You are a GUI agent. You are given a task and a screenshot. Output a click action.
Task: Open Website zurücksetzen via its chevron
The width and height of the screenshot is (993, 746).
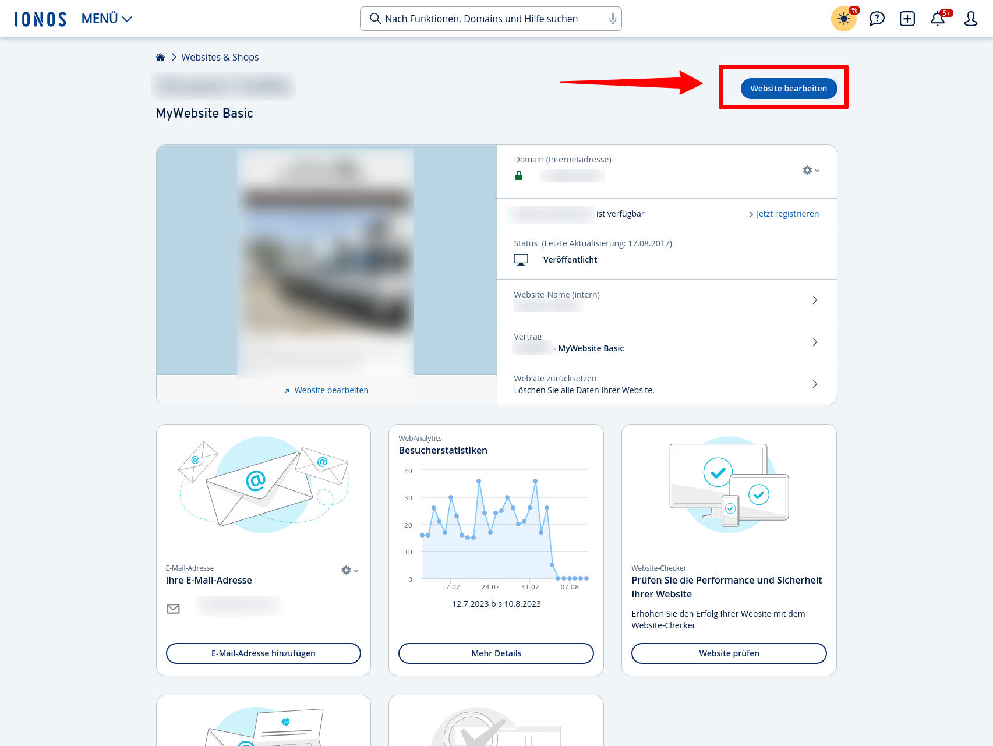click(814, 384)
